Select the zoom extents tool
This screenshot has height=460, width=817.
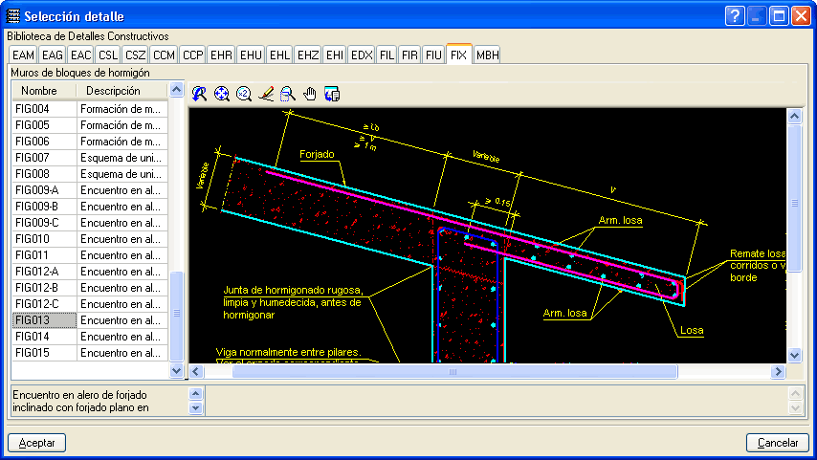[x=221, y=93]
